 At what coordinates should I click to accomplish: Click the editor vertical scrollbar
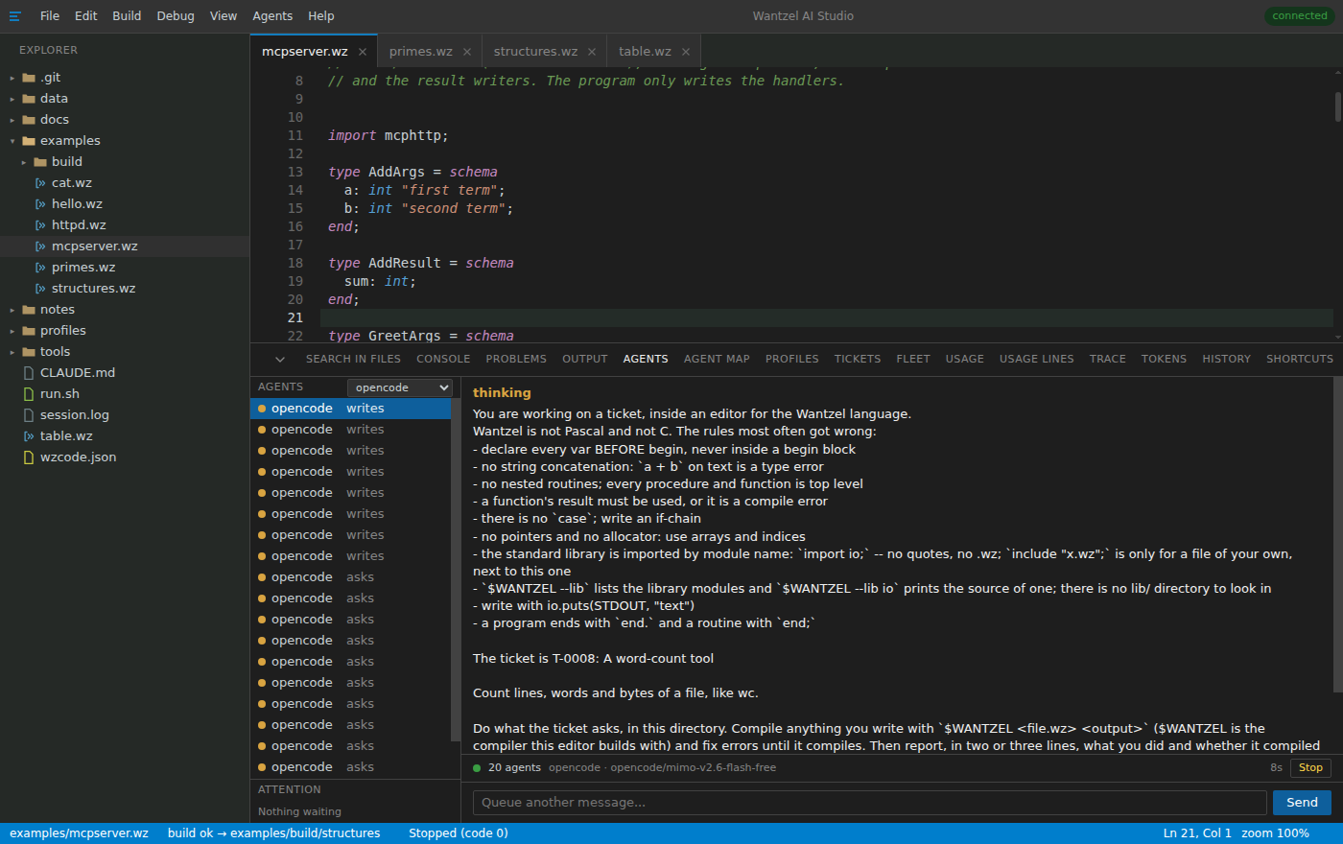1337,107
